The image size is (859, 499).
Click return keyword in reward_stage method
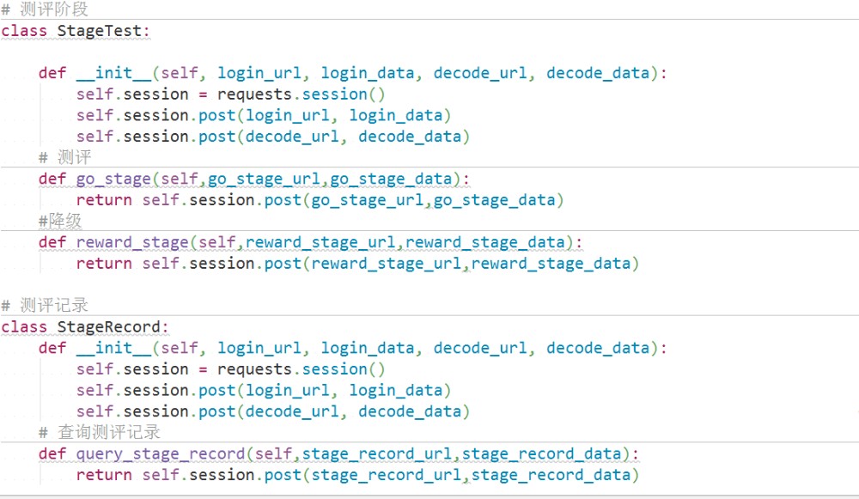[x=104, y=264]
